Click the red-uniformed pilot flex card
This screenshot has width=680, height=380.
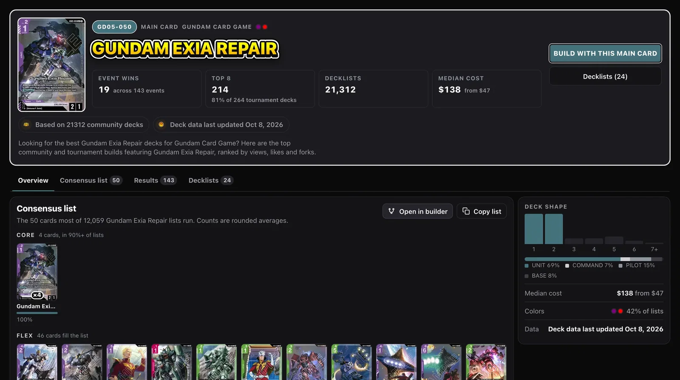(x=261, y=362)
